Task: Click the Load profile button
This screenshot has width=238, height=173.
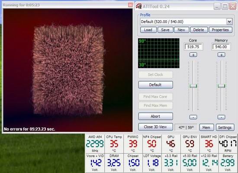Action: pos(148,30)
